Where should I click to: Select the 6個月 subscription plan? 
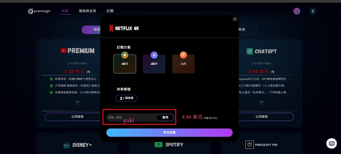(154, 64)
